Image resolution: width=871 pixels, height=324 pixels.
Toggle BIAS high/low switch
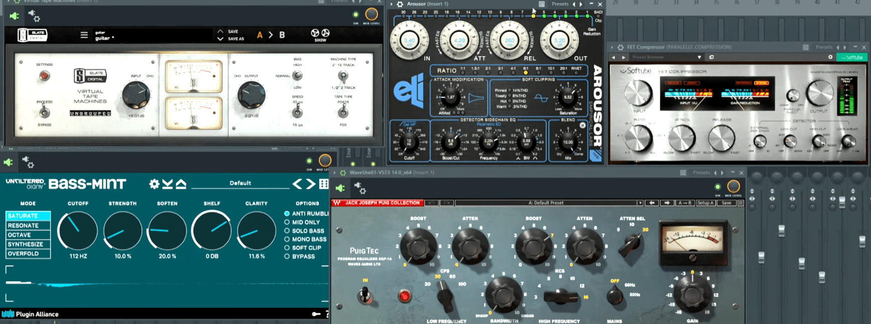(297, 76)
